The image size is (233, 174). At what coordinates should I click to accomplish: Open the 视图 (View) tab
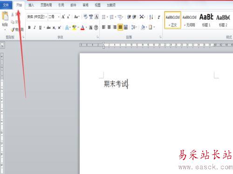coord(97,5)
